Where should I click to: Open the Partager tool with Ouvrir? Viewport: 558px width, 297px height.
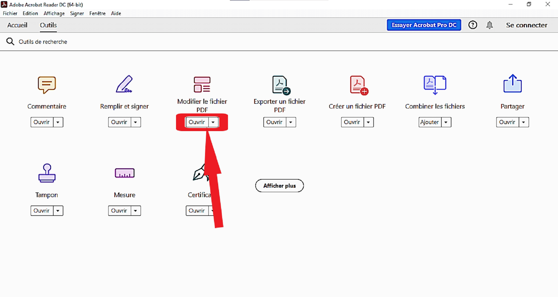tap(507, 122)
